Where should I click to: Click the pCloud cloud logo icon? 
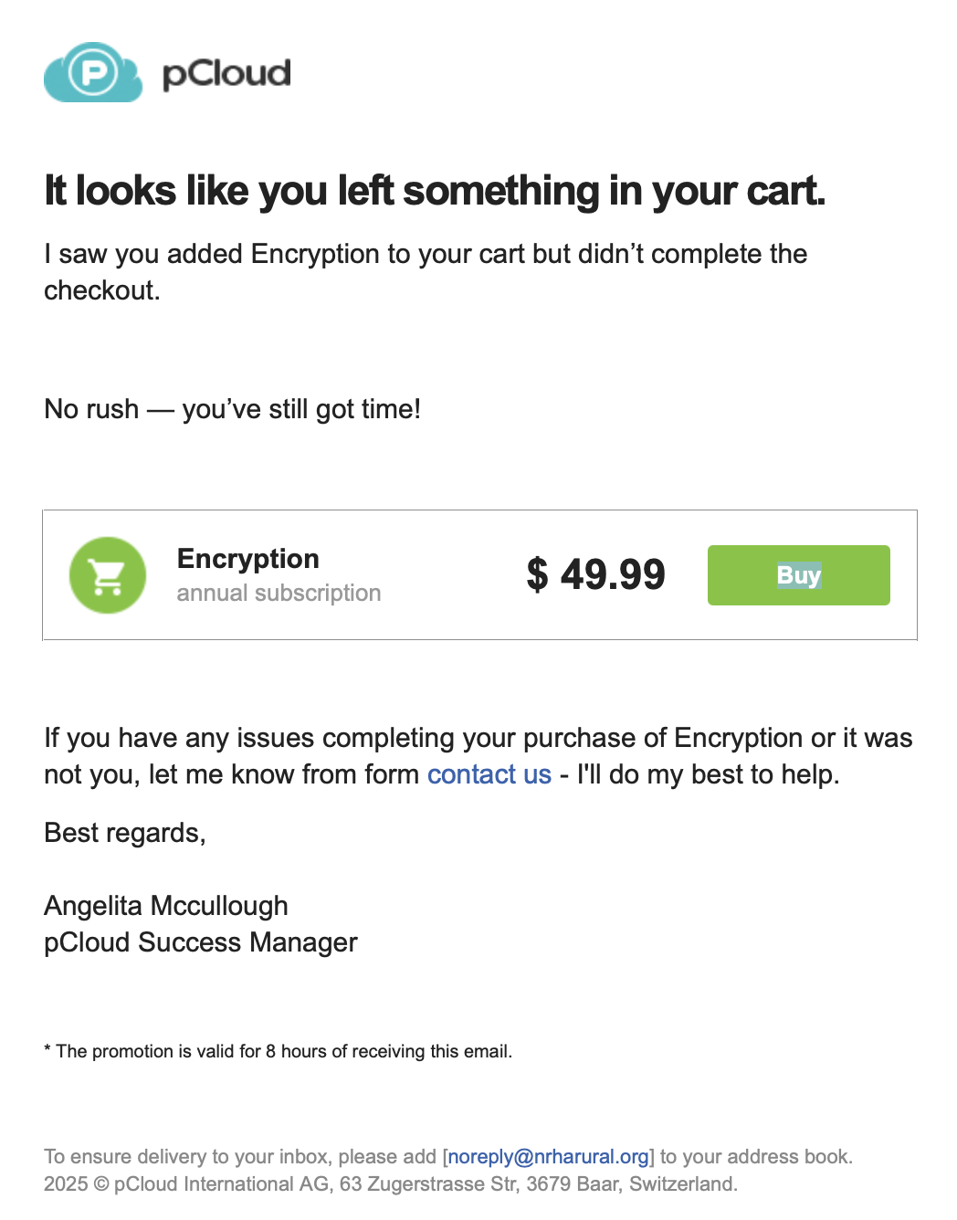(x=93, y=72)
